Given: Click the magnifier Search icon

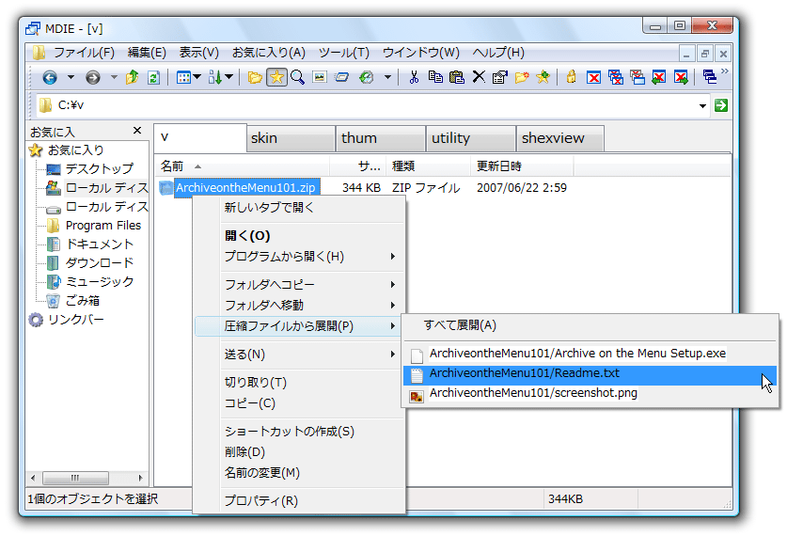Looking at the screenshot, I should (297, 77).
